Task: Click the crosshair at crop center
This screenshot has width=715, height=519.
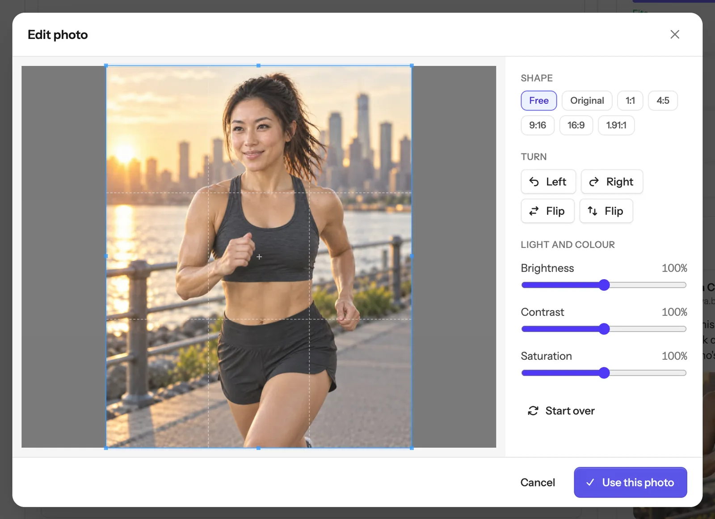Action: point(259,257)
